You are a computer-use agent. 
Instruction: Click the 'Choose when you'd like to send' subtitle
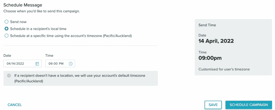click(42, 12)
